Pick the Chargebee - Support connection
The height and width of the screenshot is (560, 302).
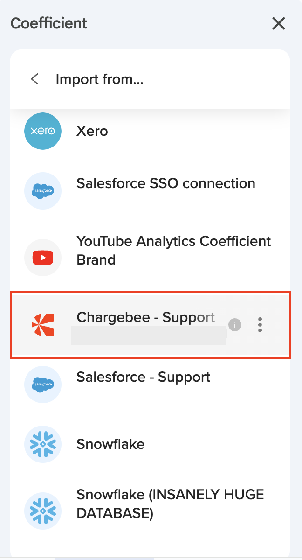(x=145, y=317)
